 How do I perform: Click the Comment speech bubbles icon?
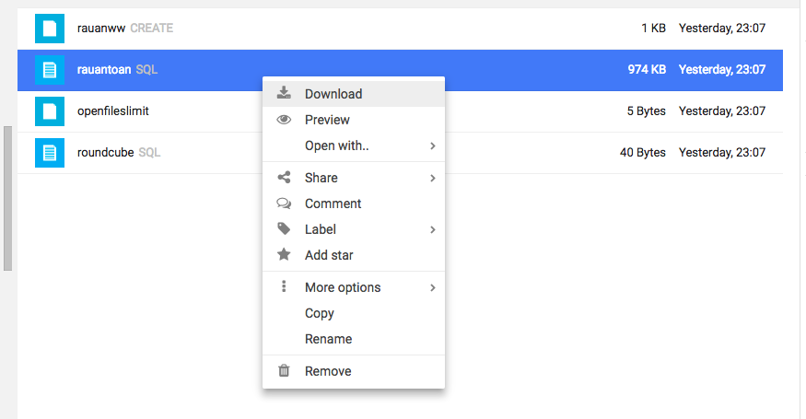pyautogui.click(x=284, y=204)
